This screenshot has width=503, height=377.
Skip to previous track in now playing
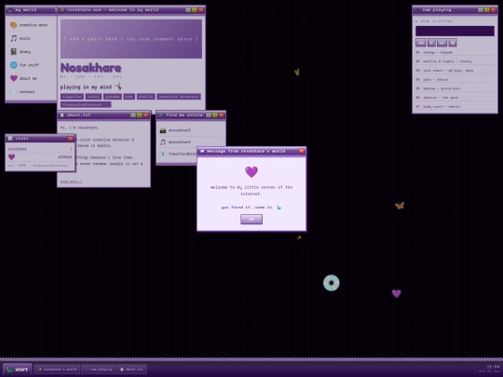click(x=421, y=43)
